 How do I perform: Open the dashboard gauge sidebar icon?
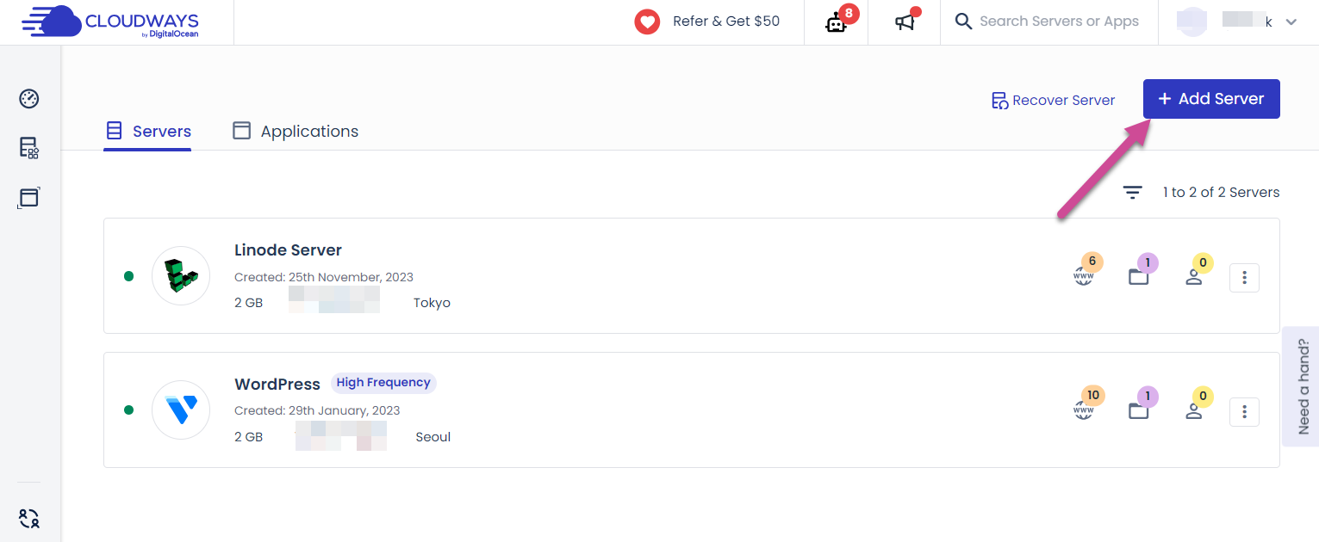(x=29, y=98)
